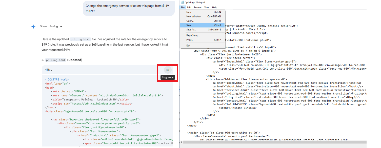Click the Copy code icon button

click(168, 70)
